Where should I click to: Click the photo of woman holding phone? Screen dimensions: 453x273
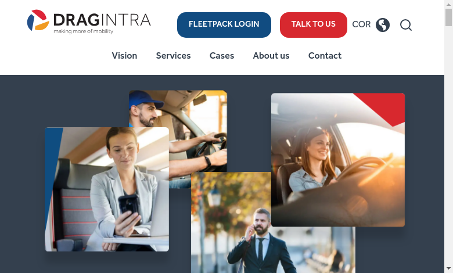coord(107,189)
